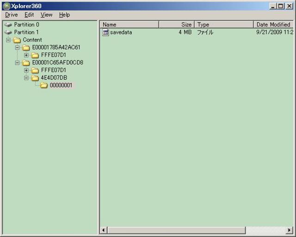
Task: Select the E00001C65AFD0CD8 tree label
Action: click(57, 62)
